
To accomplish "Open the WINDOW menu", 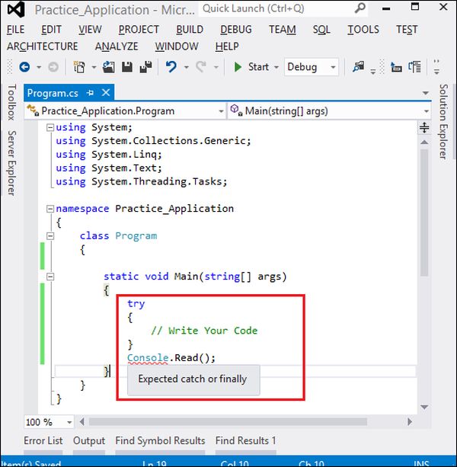I will click(177, 46).
